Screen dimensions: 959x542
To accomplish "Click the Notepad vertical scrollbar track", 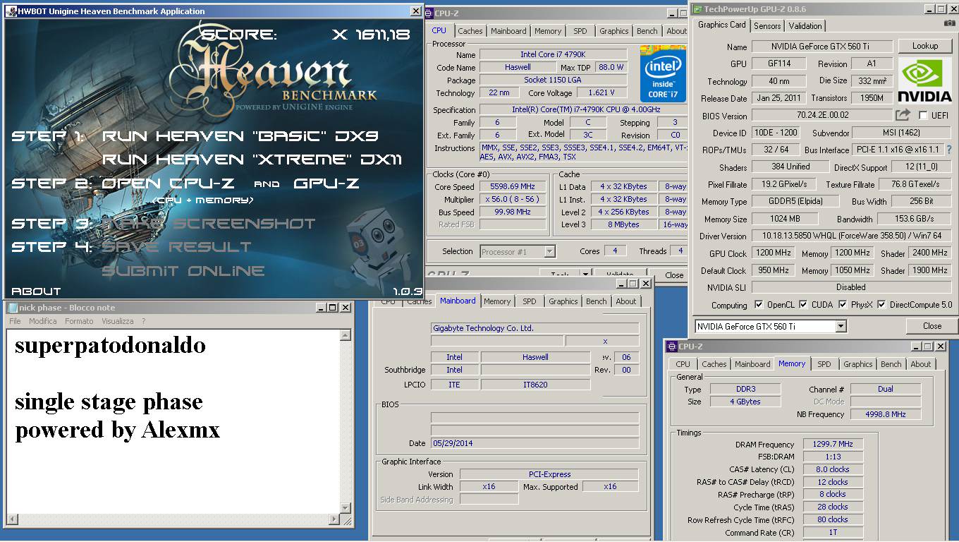I will (x=347, y=422).
